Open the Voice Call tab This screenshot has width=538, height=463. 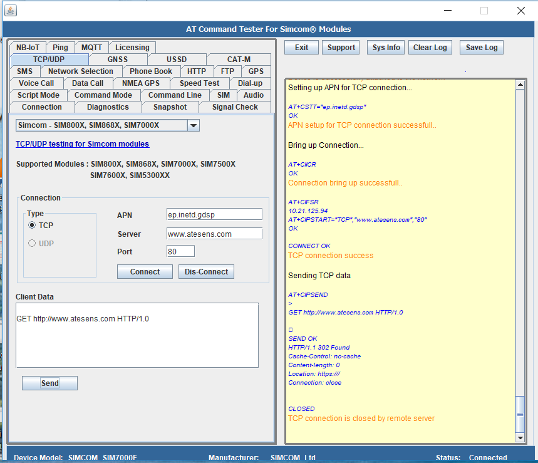[36, 83]
